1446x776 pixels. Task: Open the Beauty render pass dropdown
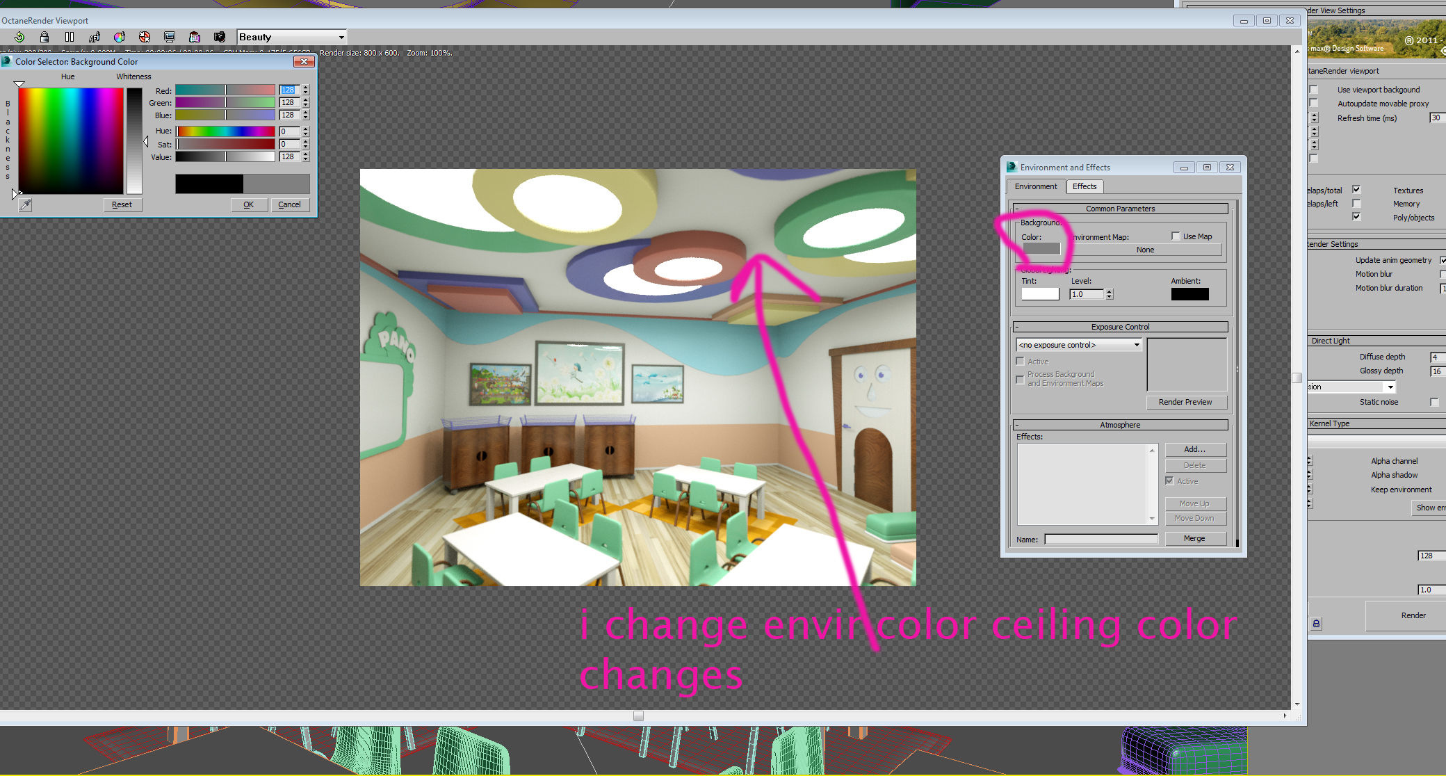(x=291, y=37)
